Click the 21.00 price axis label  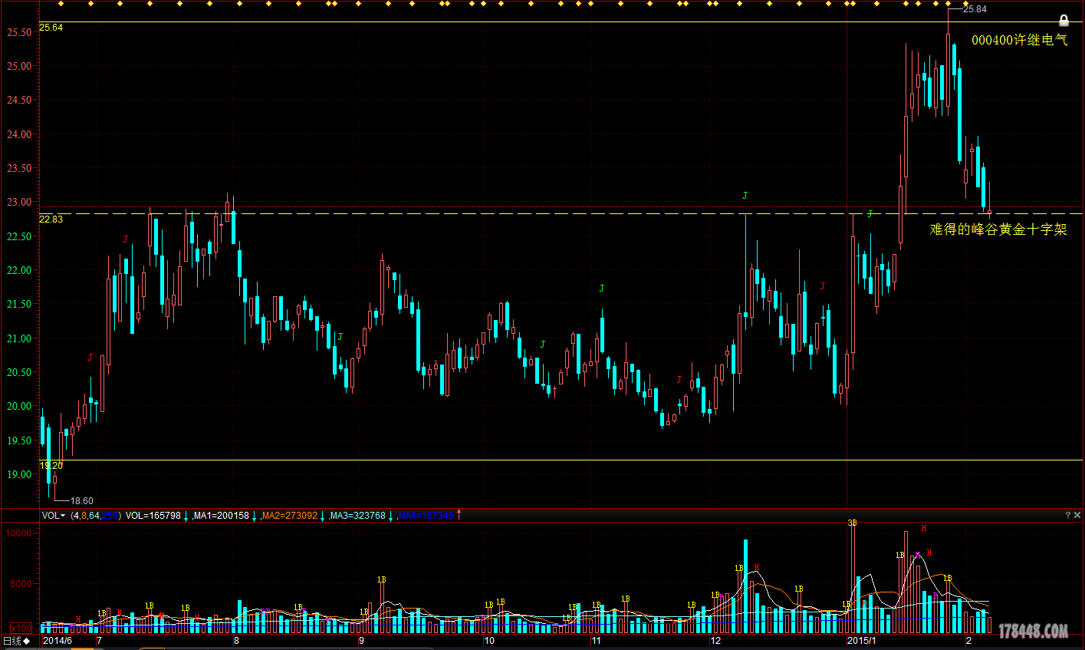(x=20, y=338)
